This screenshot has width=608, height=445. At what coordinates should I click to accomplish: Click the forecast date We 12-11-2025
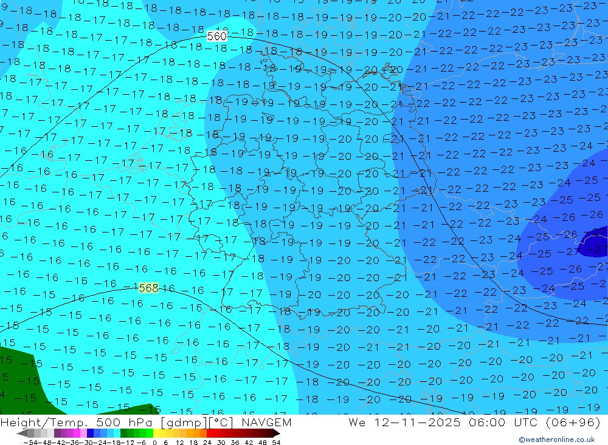click(x=404, y=422)
